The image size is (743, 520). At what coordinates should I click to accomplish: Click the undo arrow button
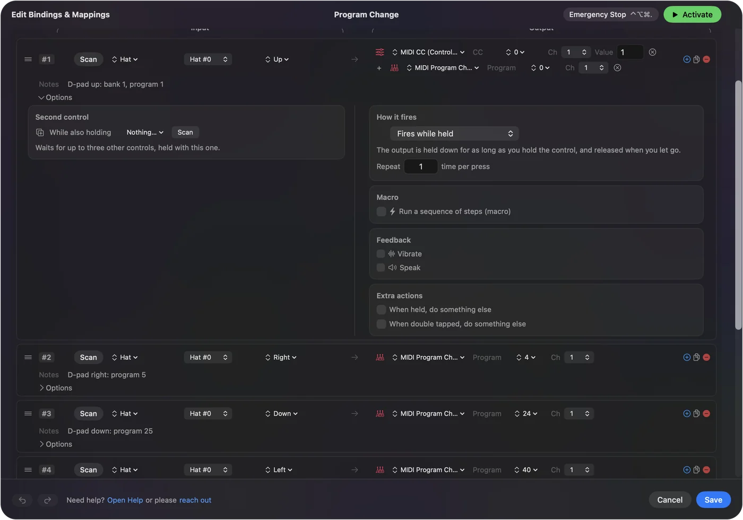(22, 500)
